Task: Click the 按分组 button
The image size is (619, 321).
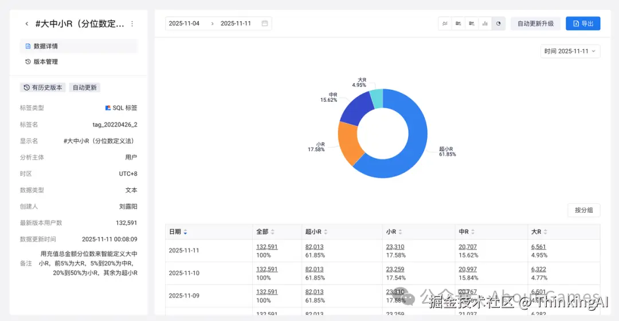Action: coord(584,210)
